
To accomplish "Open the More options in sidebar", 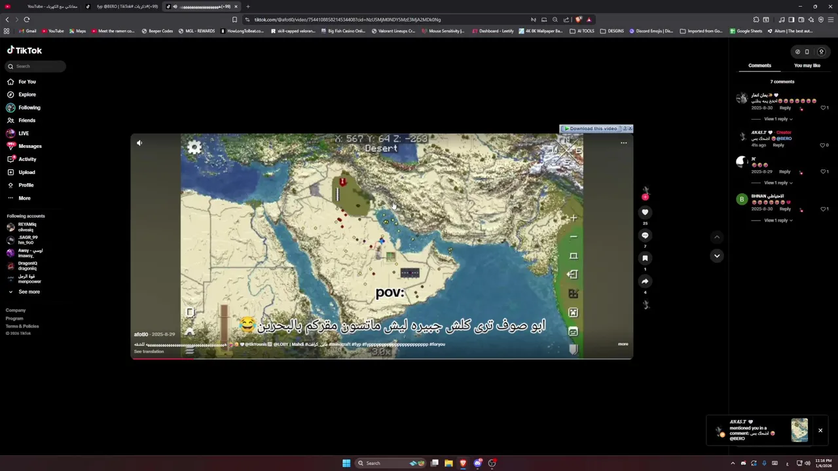I will tap(18, 198).
